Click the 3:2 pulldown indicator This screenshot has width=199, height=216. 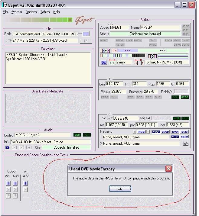click(x=158, y=97)
